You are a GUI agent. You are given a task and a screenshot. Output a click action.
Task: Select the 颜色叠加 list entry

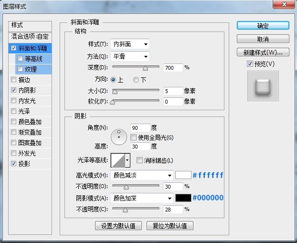pyautogui.click(x=30, y=122)
